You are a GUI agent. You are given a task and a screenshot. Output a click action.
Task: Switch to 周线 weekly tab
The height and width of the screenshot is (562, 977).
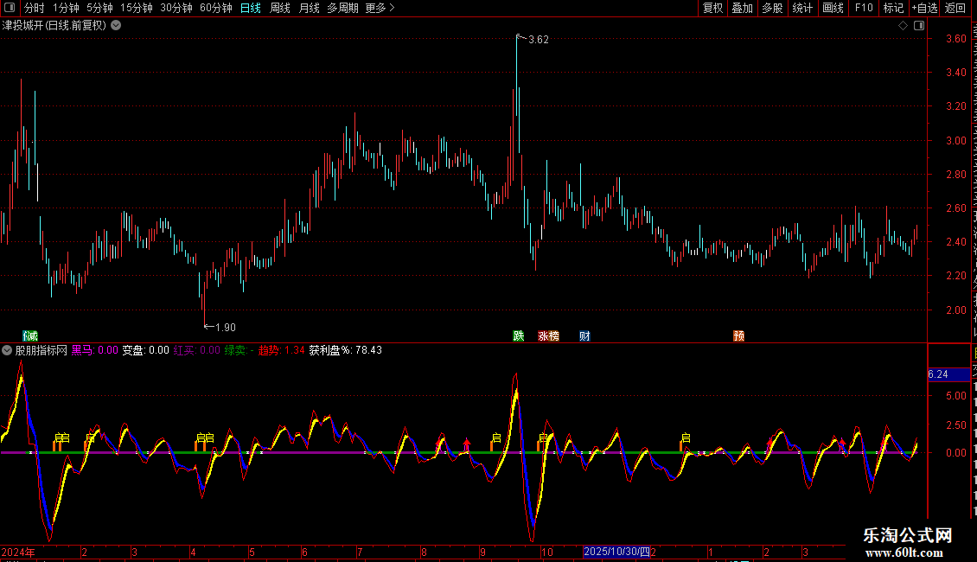click(x=280, y=8)
